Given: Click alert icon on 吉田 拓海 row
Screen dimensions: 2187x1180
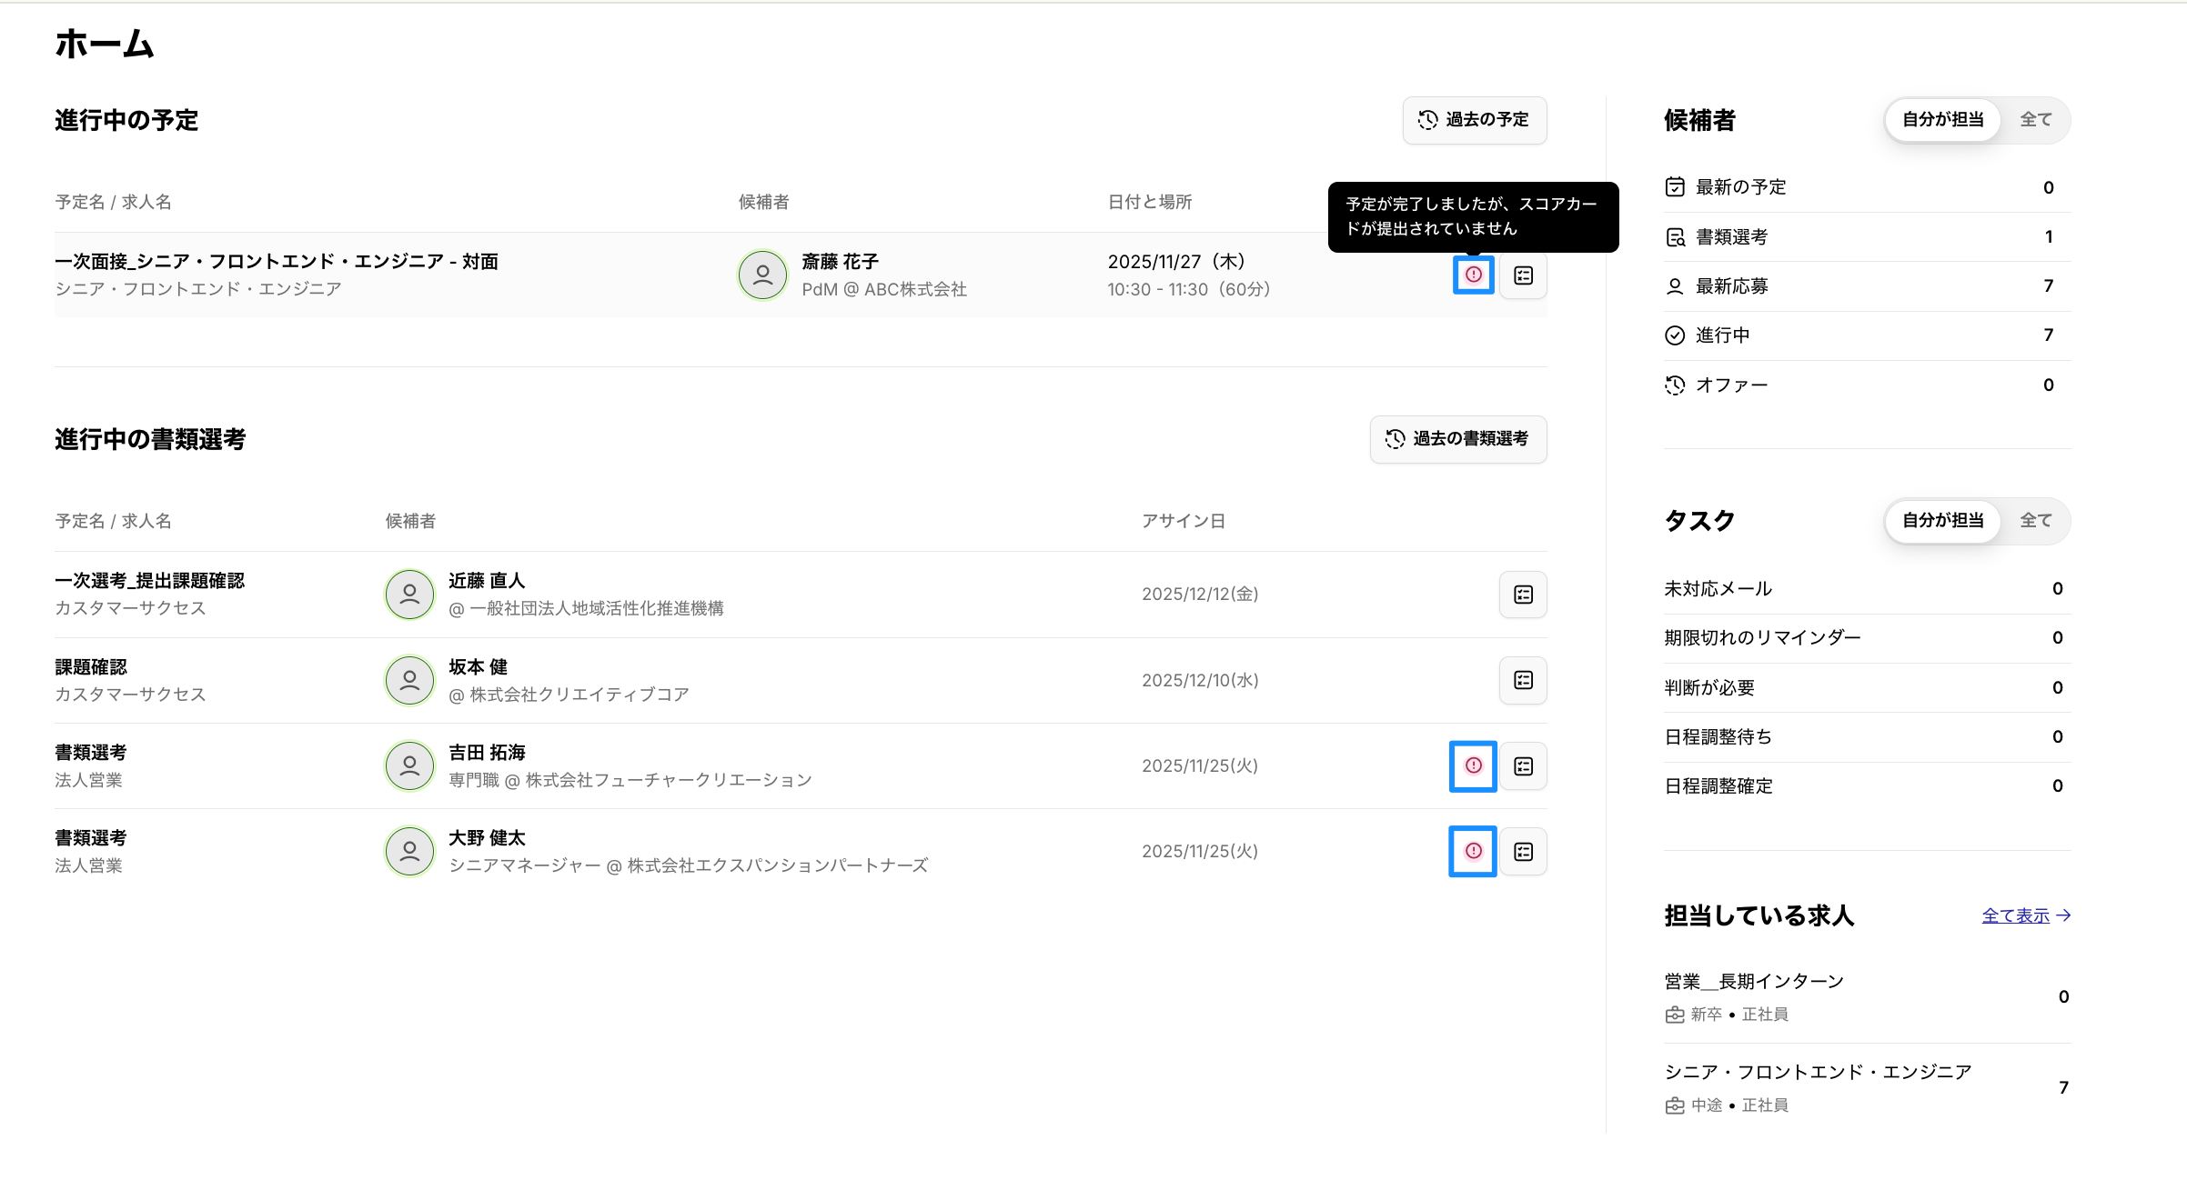Looking at the screenshot, I should tap(1473, 765).
